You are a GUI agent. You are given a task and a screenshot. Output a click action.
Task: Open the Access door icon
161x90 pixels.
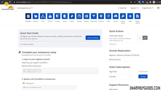[x=65, y=16]
